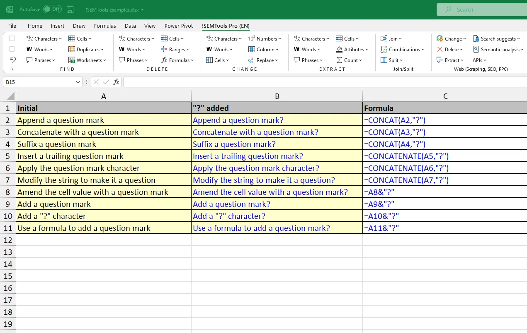
Task: Click the Characters icon in the EXTRACT group
Action: click(297, 38)
